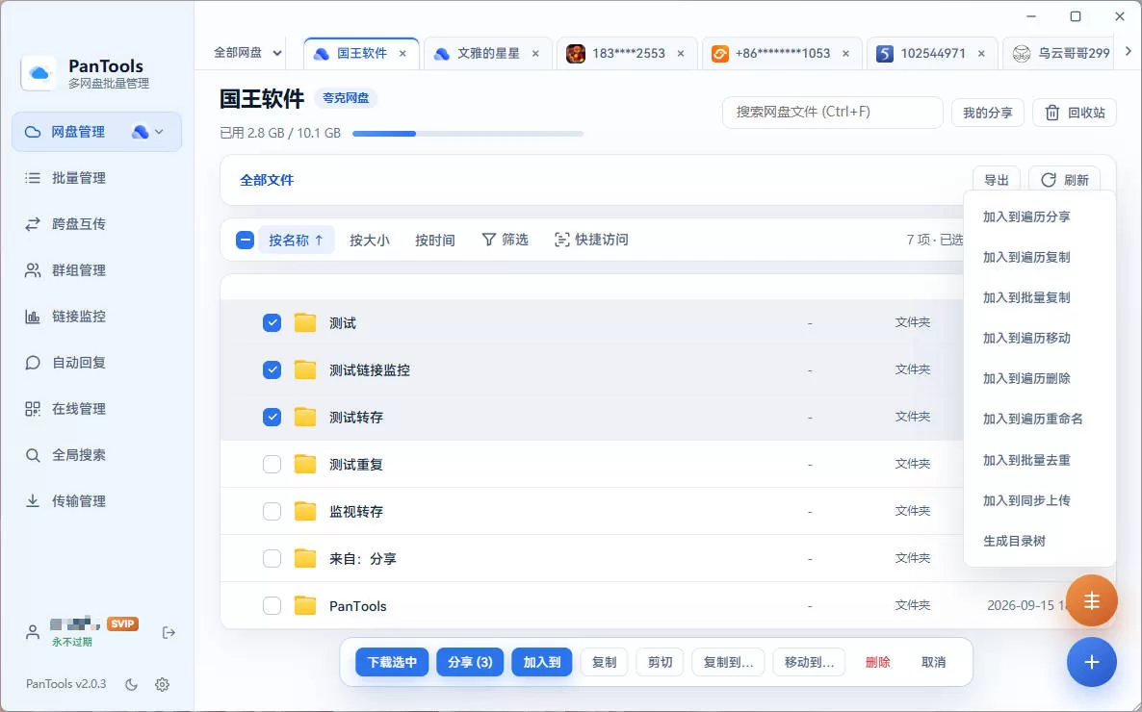The width and height of the screenshot is (1142, 712).
Task: Click the red 删除 button
Action: click(877, 663)
